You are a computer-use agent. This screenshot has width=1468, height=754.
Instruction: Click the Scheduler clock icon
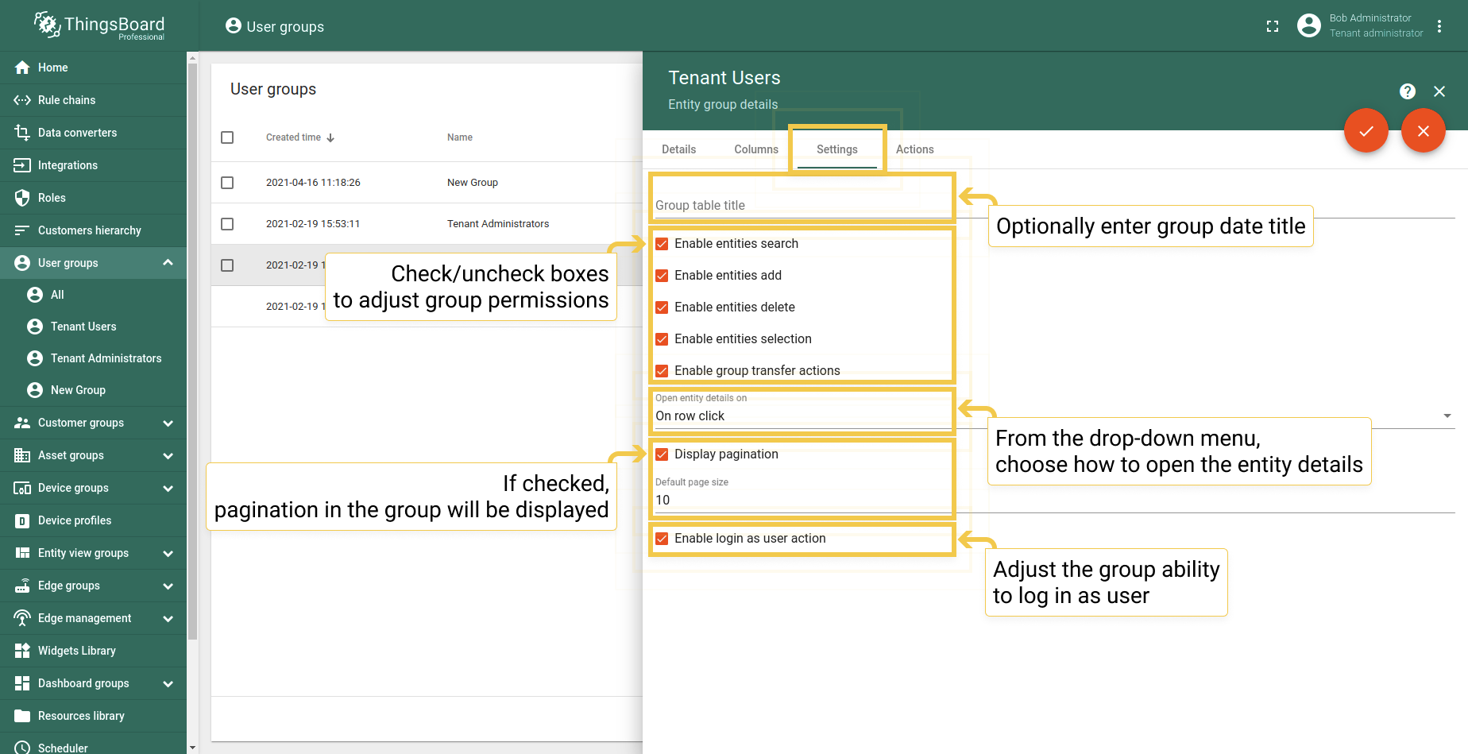(x=22, y=748)
